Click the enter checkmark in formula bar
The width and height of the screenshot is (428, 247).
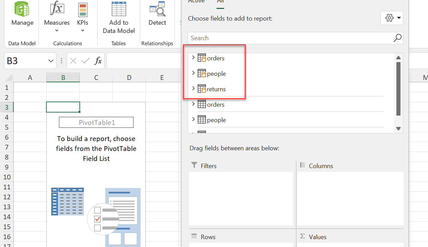pos(85,61)
